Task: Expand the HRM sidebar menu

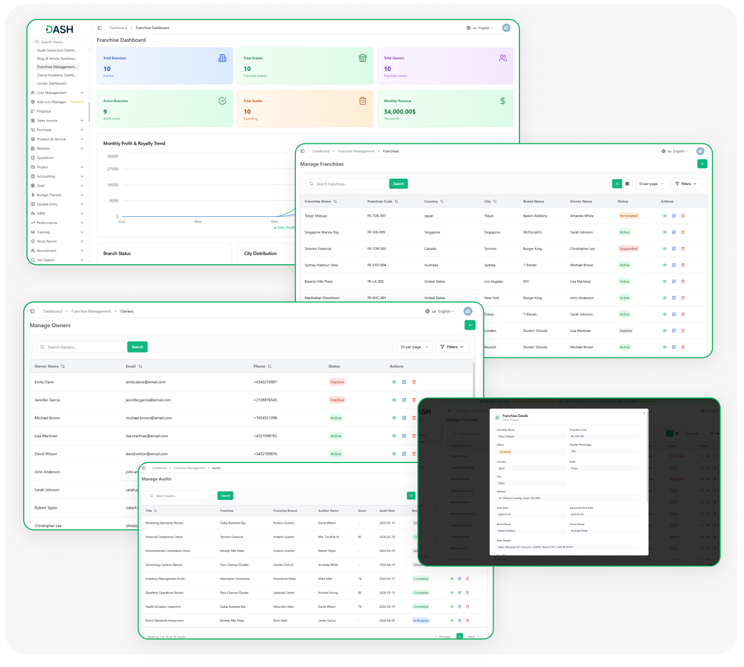Action: pyautogui.click(x=57, y=214)
